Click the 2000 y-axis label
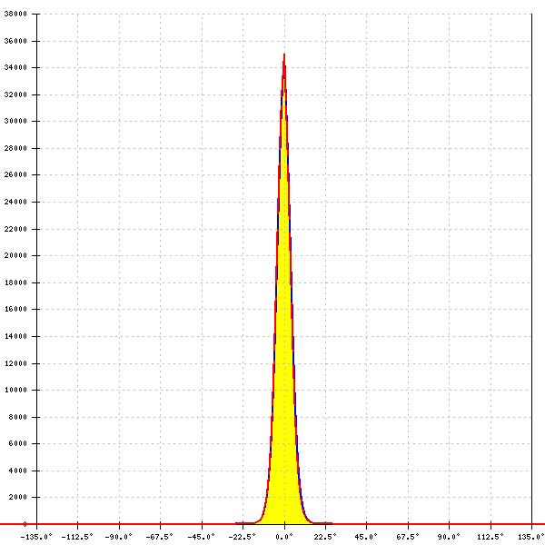545x545 pixels. tap(17, 497)
